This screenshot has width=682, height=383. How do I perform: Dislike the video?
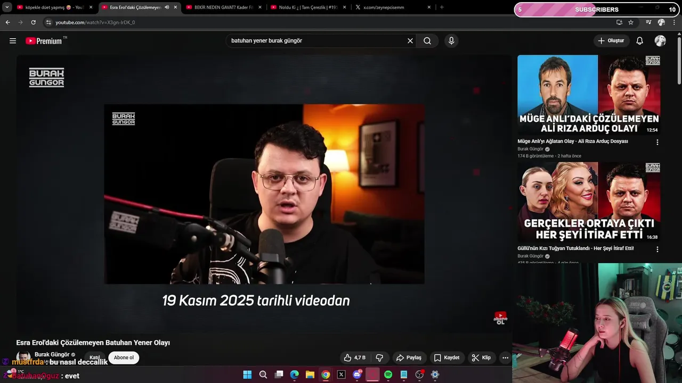pos(379,357)
